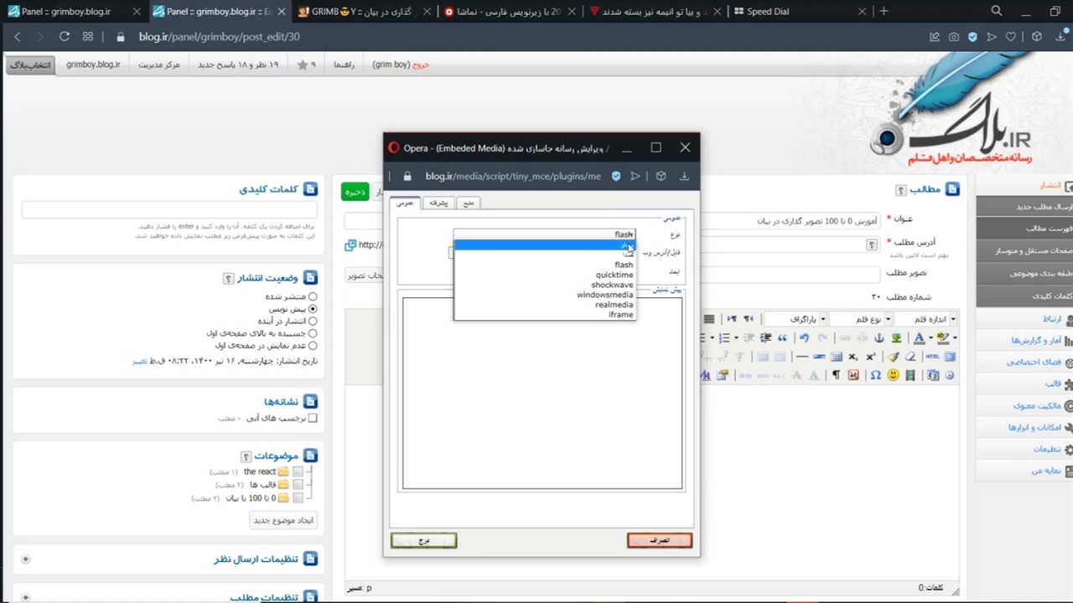The height and width of the screenshot is (603, 1073).
Task: Click the keywords input field under 'کلمات کلیدی'
Action: click(x=169, y=210)
